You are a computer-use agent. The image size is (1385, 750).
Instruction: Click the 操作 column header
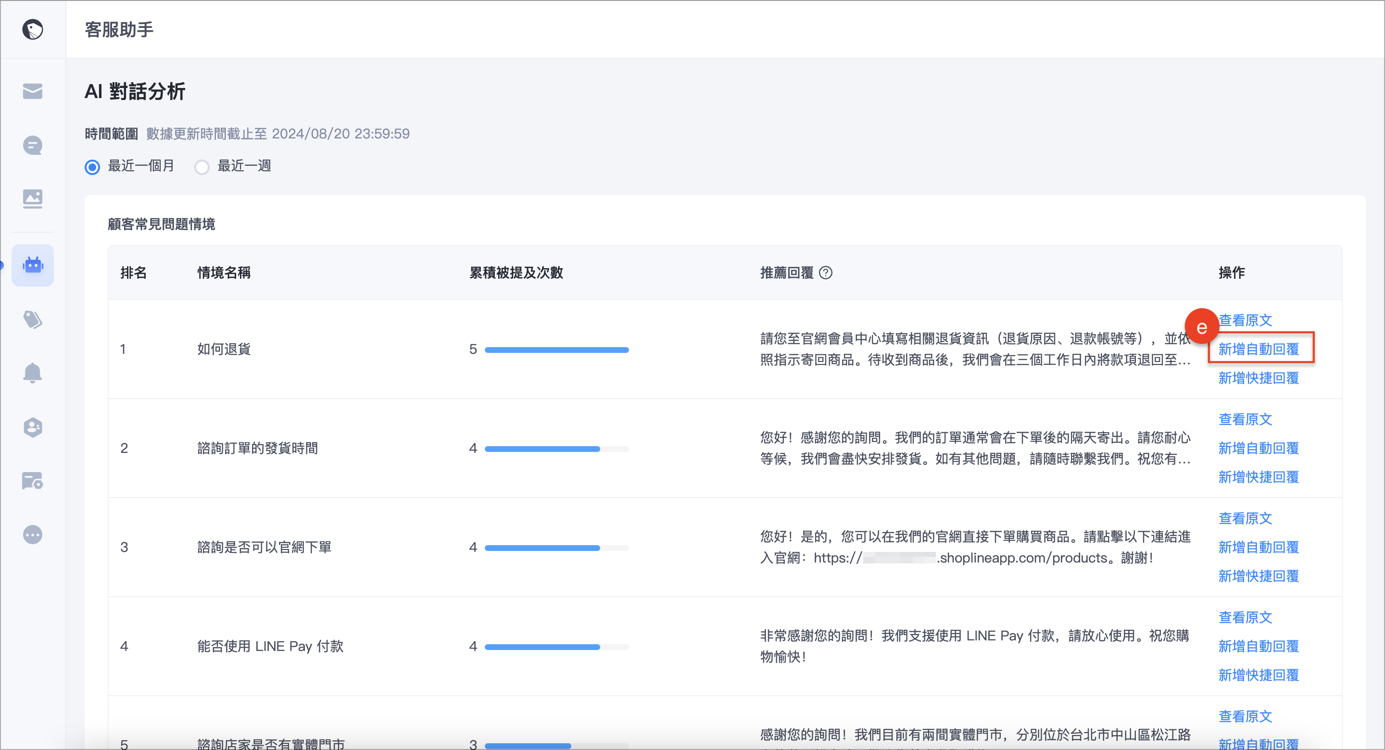1231,273
